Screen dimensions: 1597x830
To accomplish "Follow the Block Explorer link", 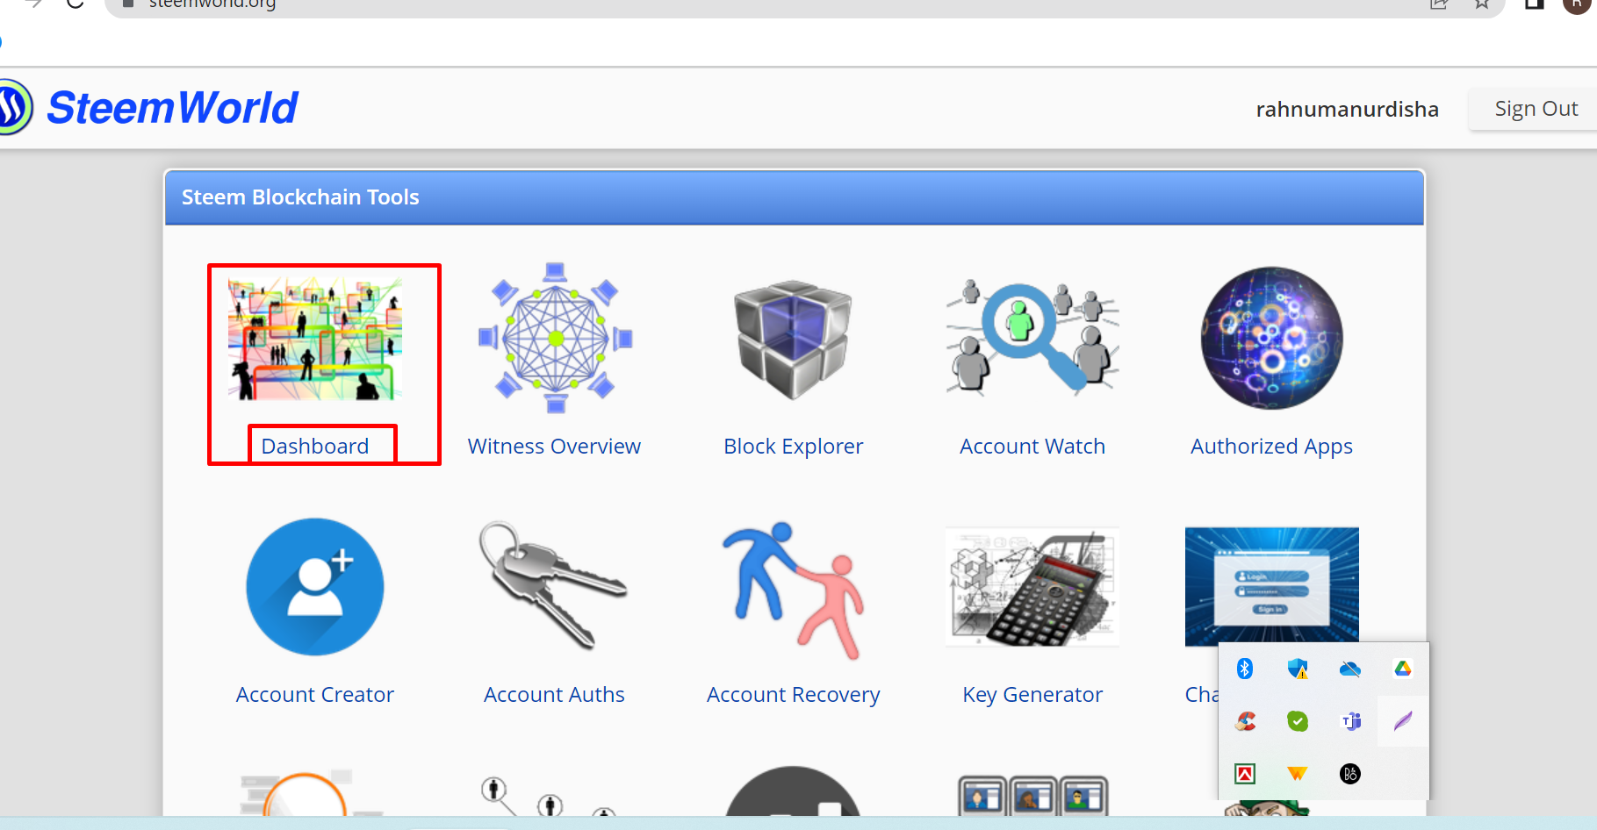I will point(794,447).
